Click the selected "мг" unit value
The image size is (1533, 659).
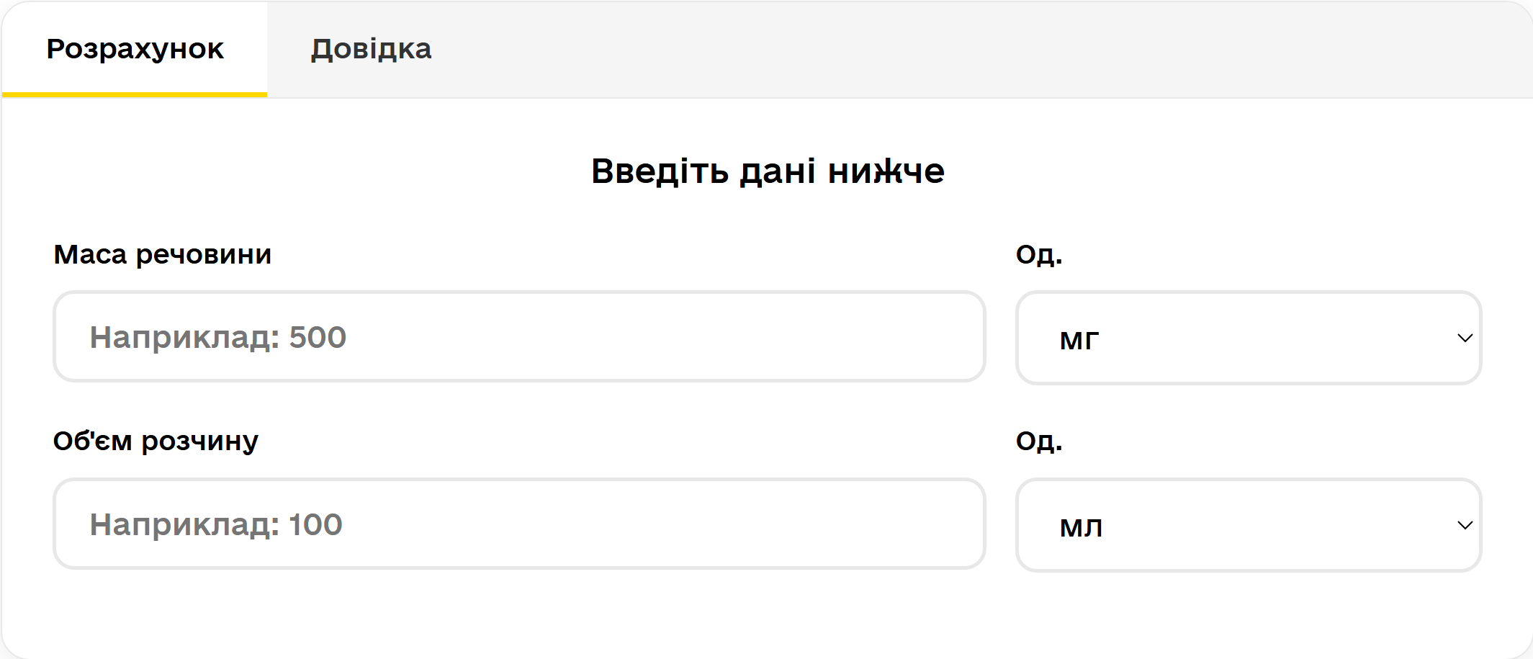pyautogui.click(x=1079, y=339)
